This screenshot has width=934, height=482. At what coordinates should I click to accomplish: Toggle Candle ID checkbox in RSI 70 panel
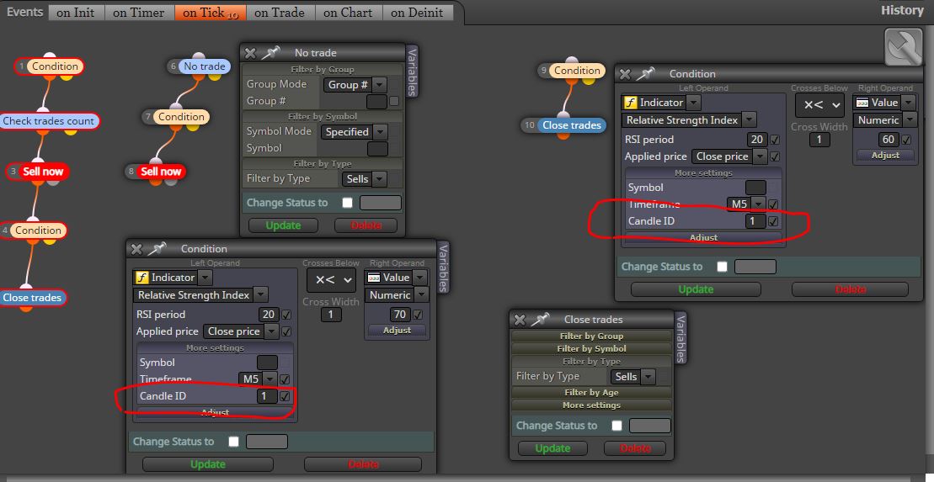click(286, 395)
